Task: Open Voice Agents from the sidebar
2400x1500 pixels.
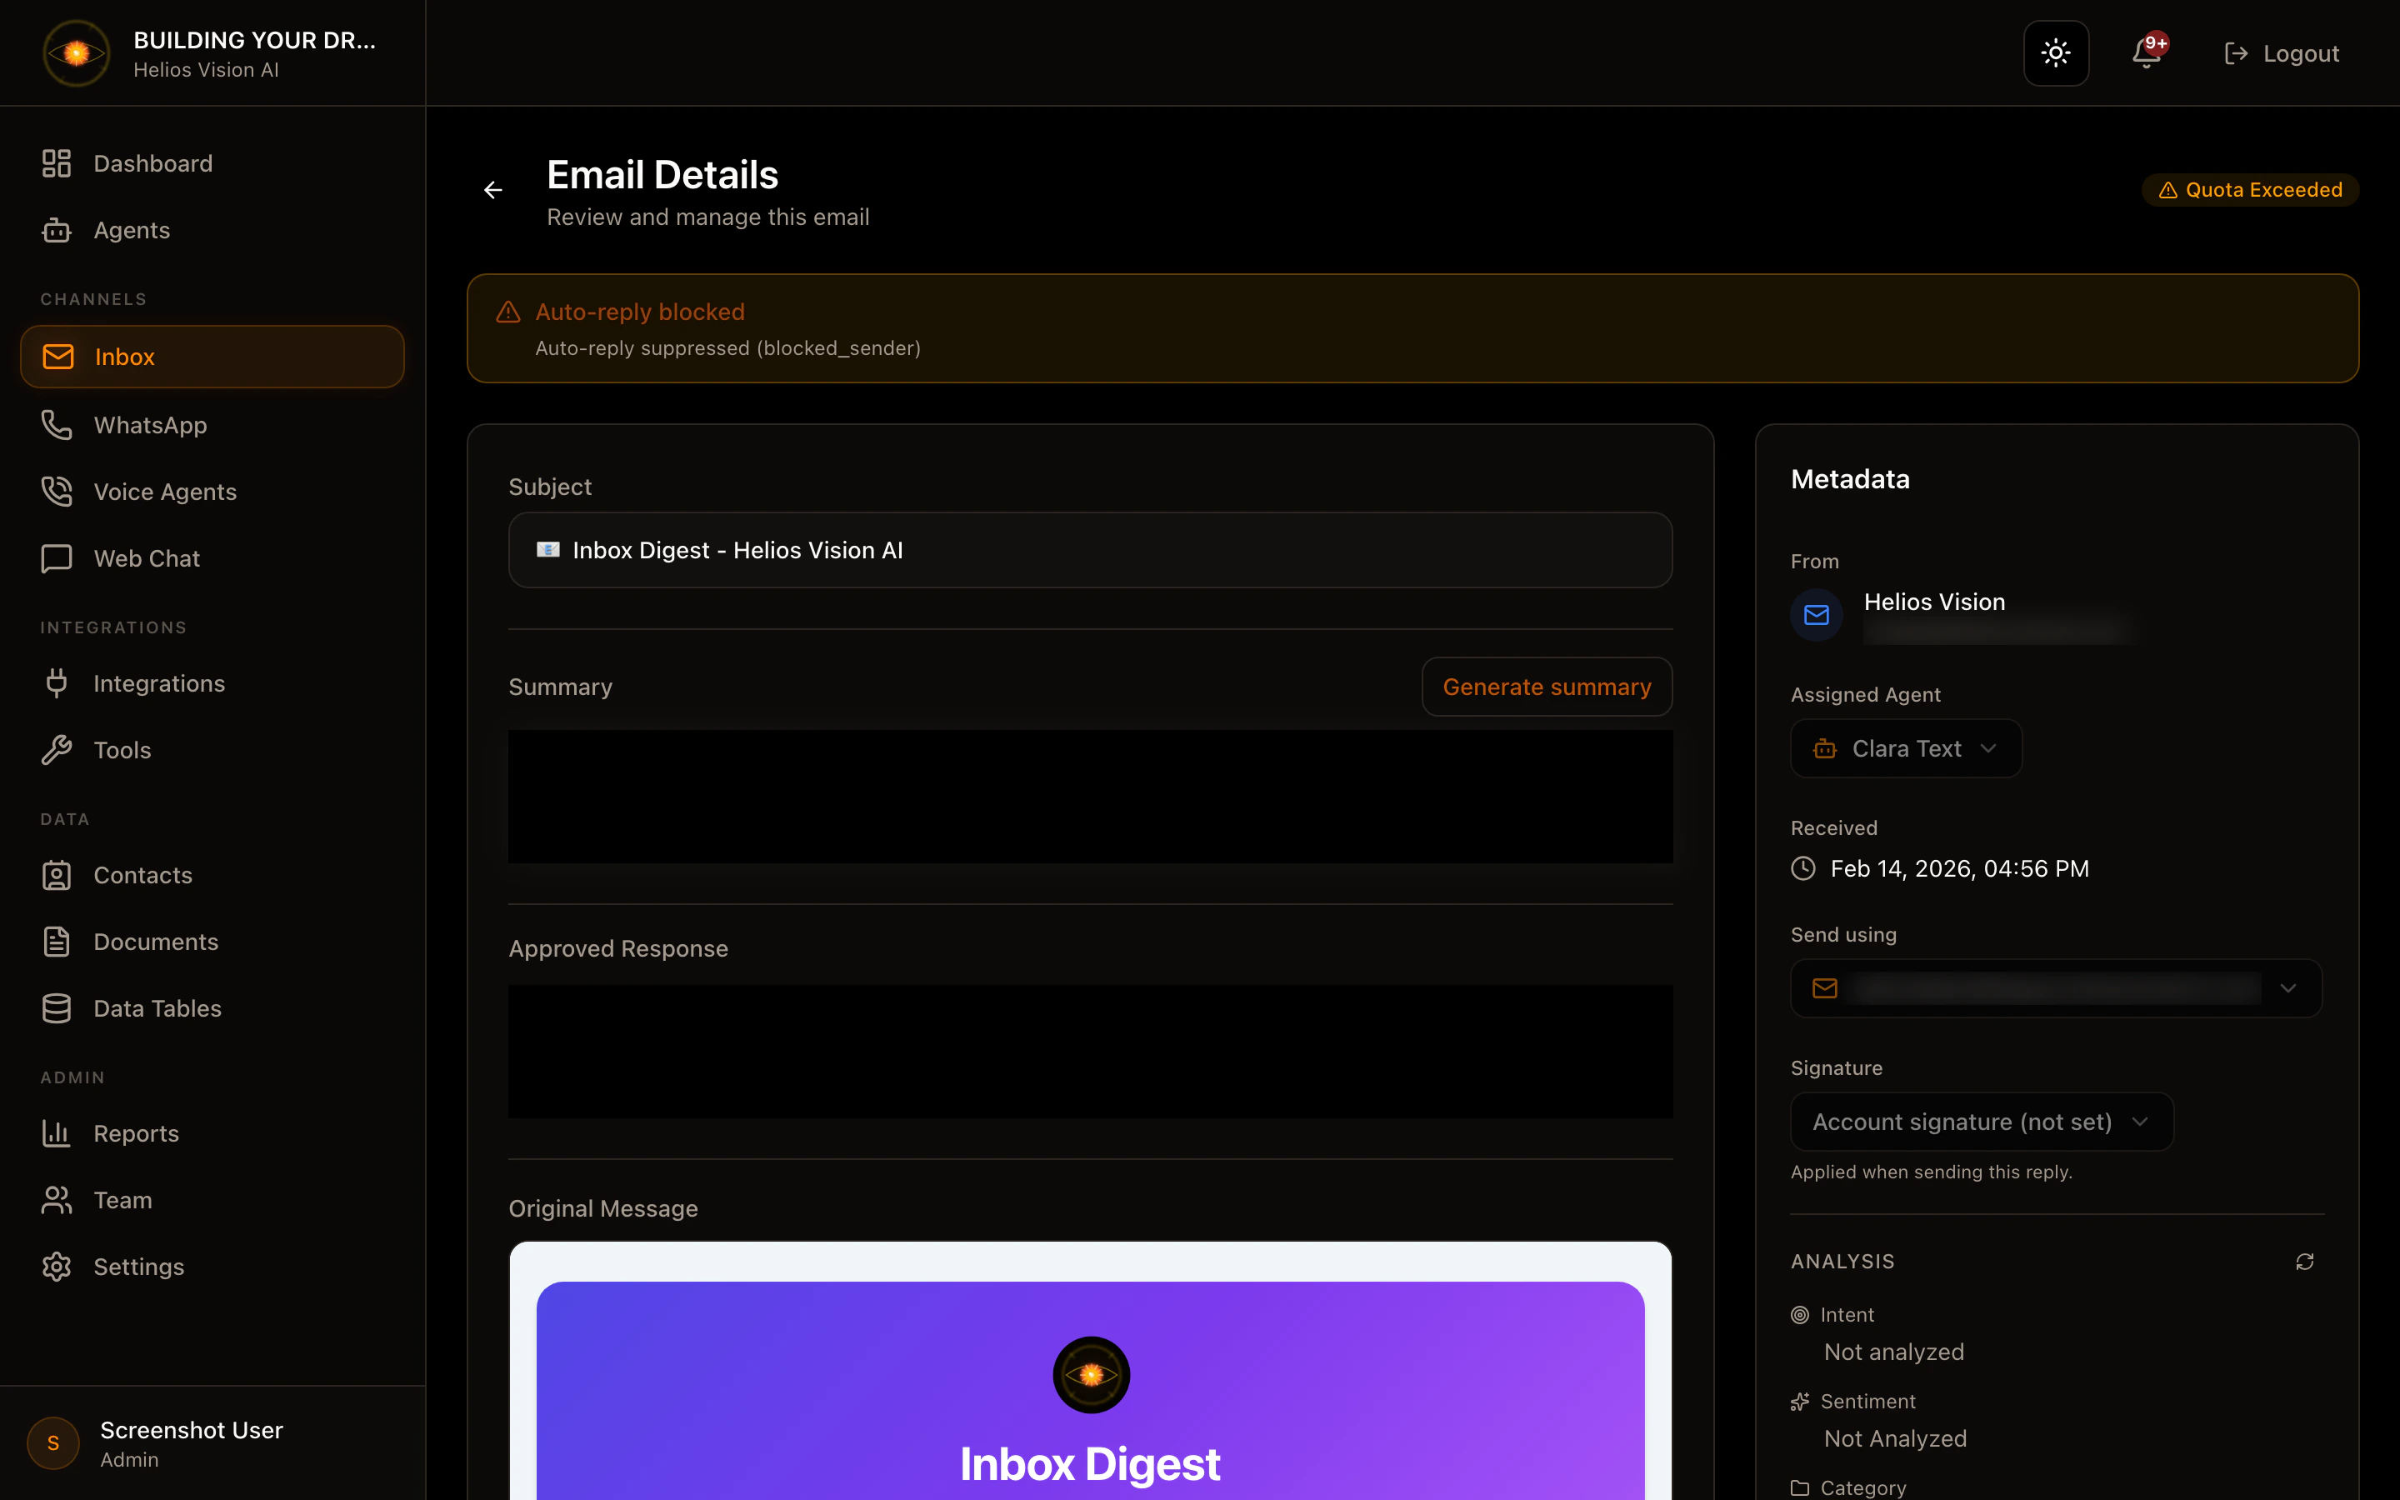Action: pos(165,491)
